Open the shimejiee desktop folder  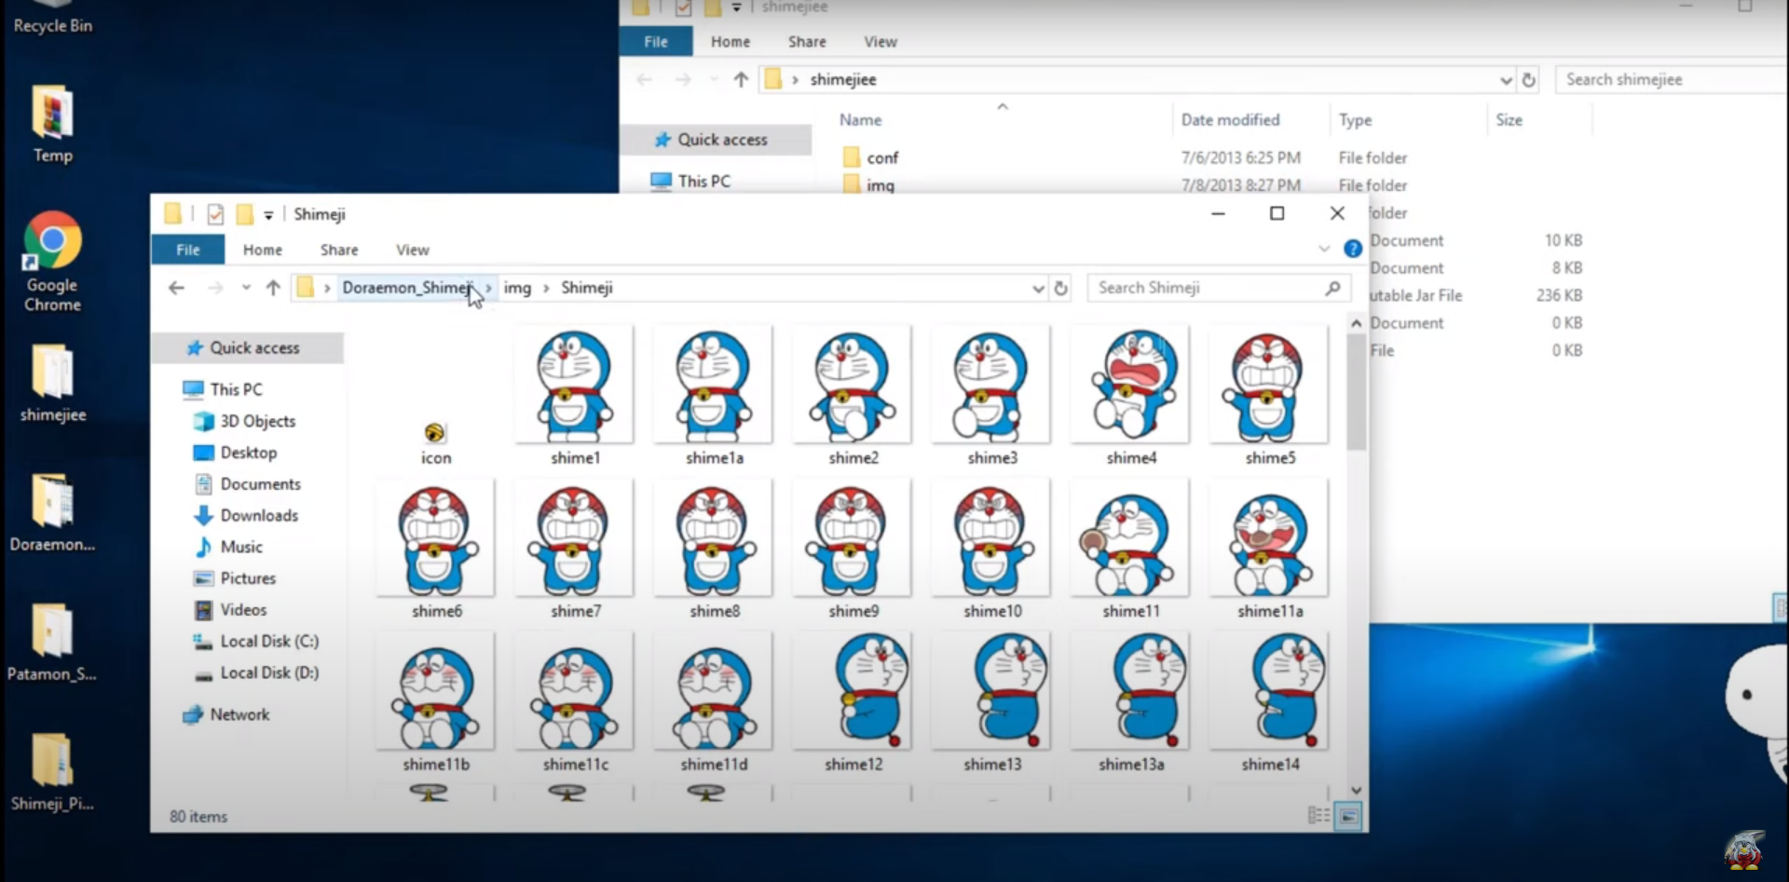pyautogui.click(x=53, y=382)
